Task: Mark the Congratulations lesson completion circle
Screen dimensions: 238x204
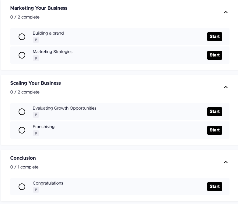Action: pos(22,187)
